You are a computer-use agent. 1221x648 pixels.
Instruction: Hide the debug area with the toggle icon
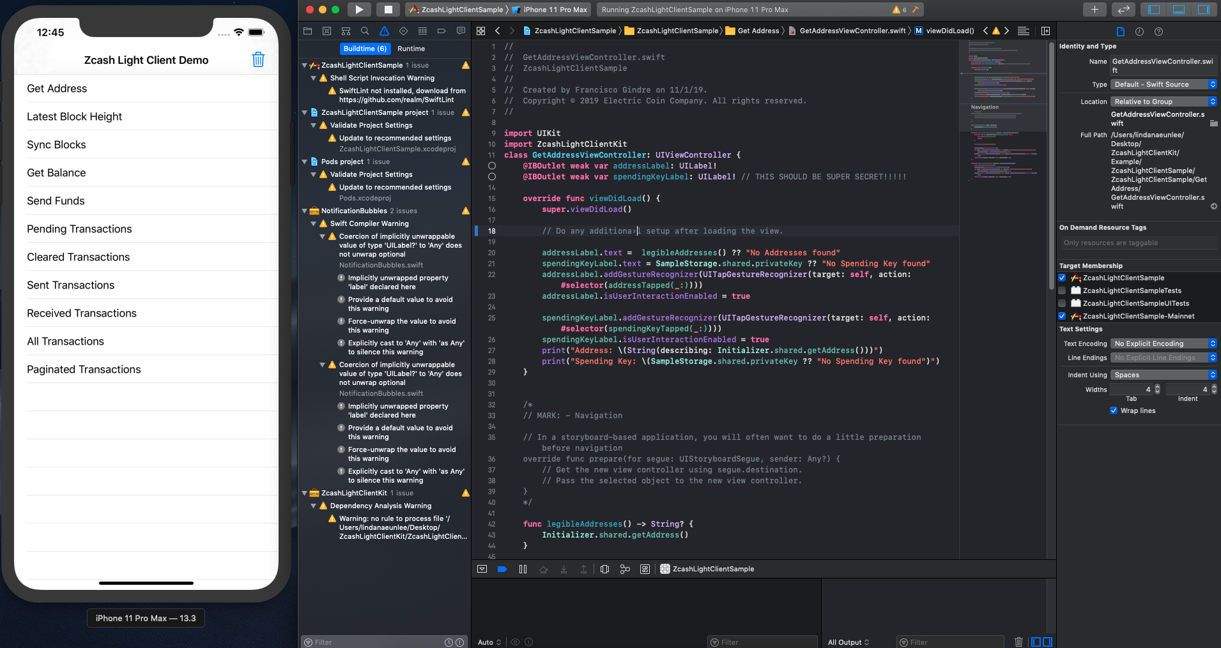click(482, 569)
